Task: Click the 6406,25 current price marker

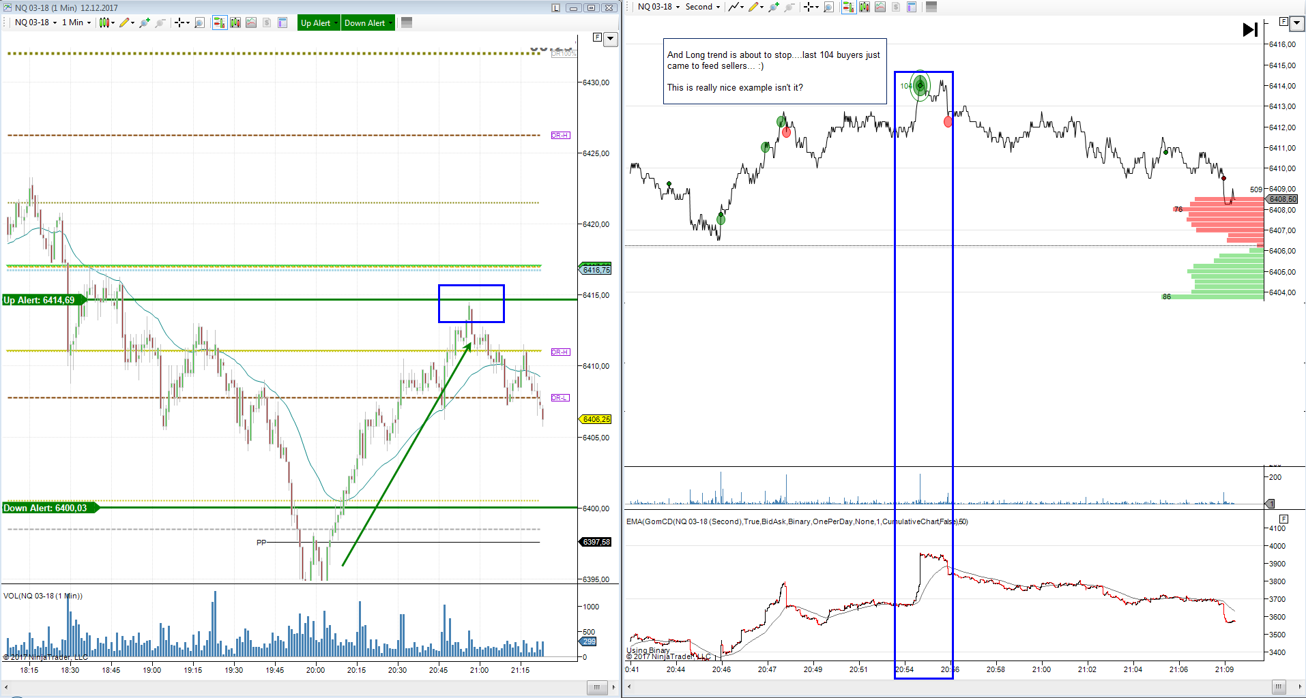Action: pos(596,419)
